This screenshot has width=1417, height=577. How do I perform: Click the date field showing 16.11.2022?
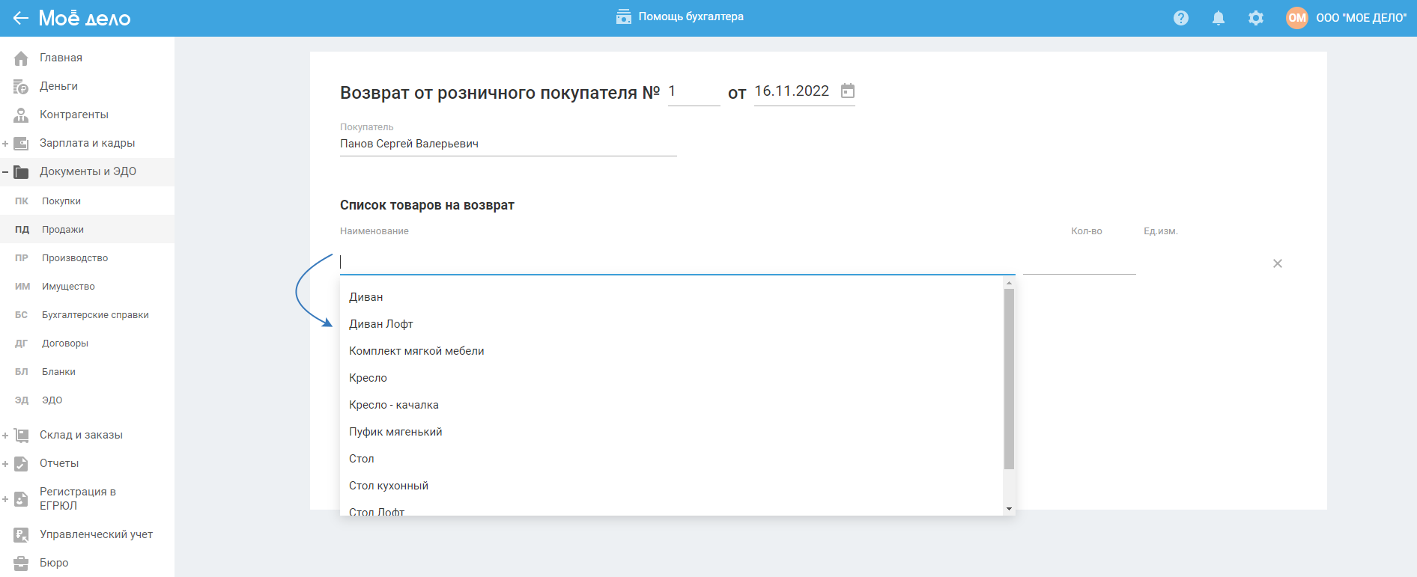tap(792, 91)
